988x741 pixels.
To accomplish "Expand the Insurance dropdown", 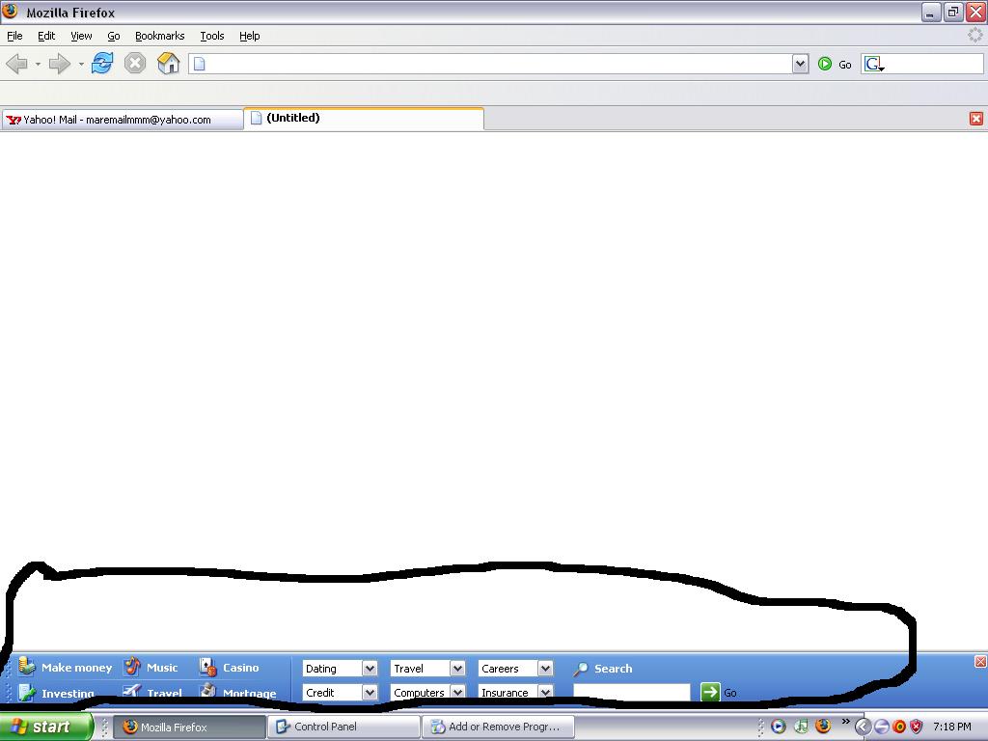I will [x=545, y=693].
